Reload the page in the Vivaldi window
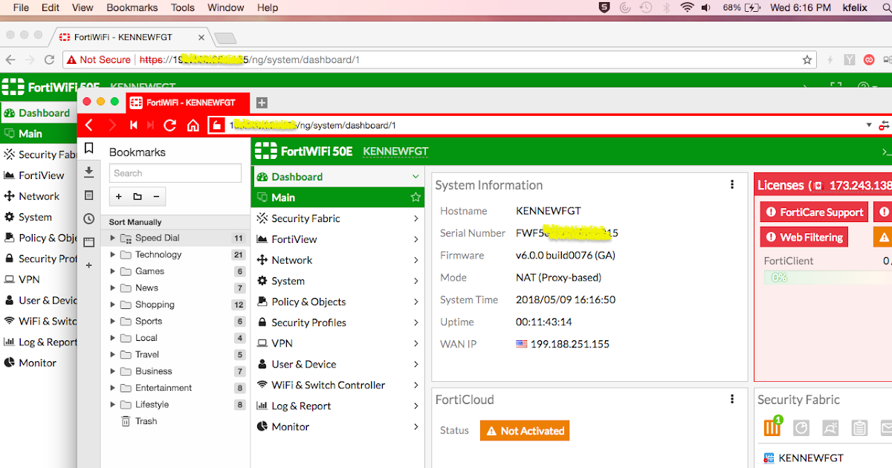Screen dimensions: 892x468 pos(170,126)
